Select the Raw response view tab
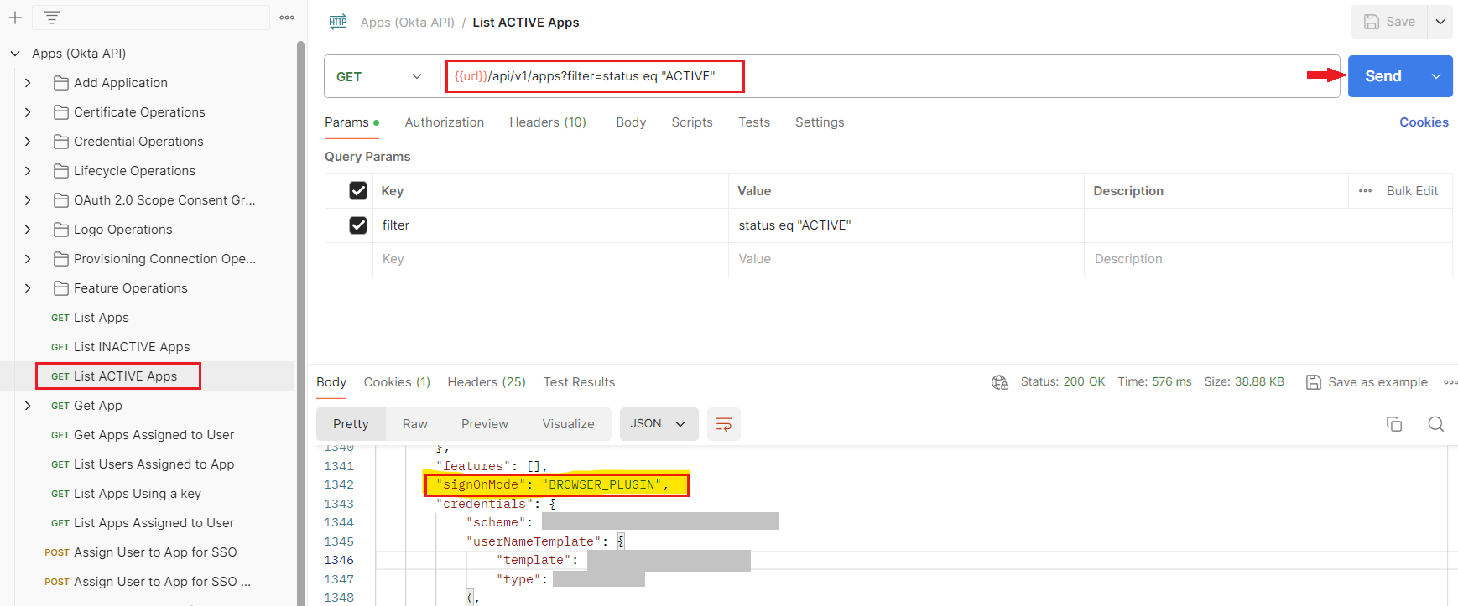1458x606 pixels. tap(414, 424)
